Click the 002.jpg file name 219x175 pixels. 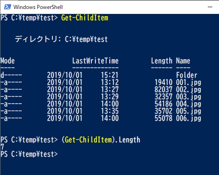pyautogui.click(x=189, y=90)
